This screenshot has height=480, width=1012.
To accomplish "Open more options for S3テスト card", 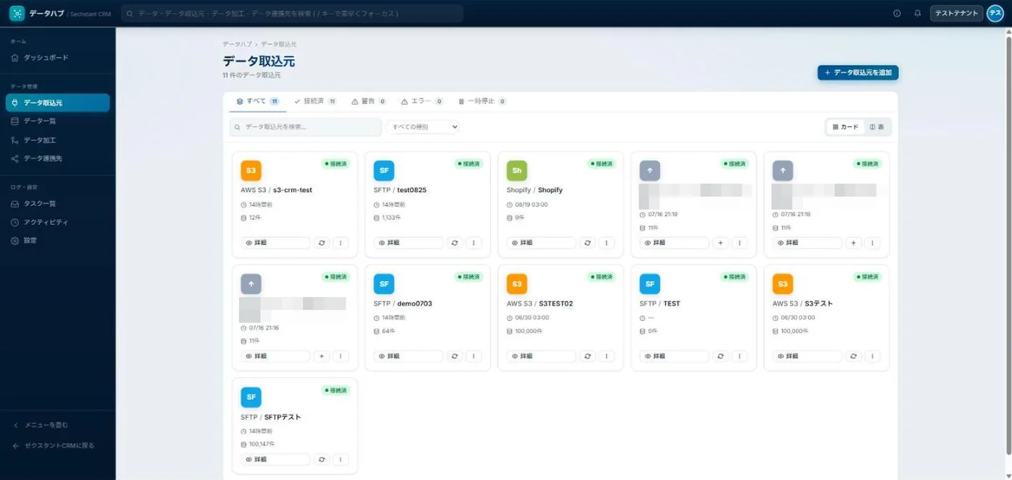I will coord(872,356).
